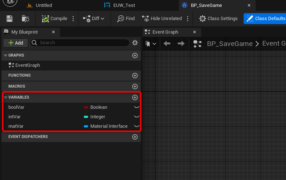Screen dimensions: 286x180
Task: Open compile options three-dot menu
Action: point(73,19)
